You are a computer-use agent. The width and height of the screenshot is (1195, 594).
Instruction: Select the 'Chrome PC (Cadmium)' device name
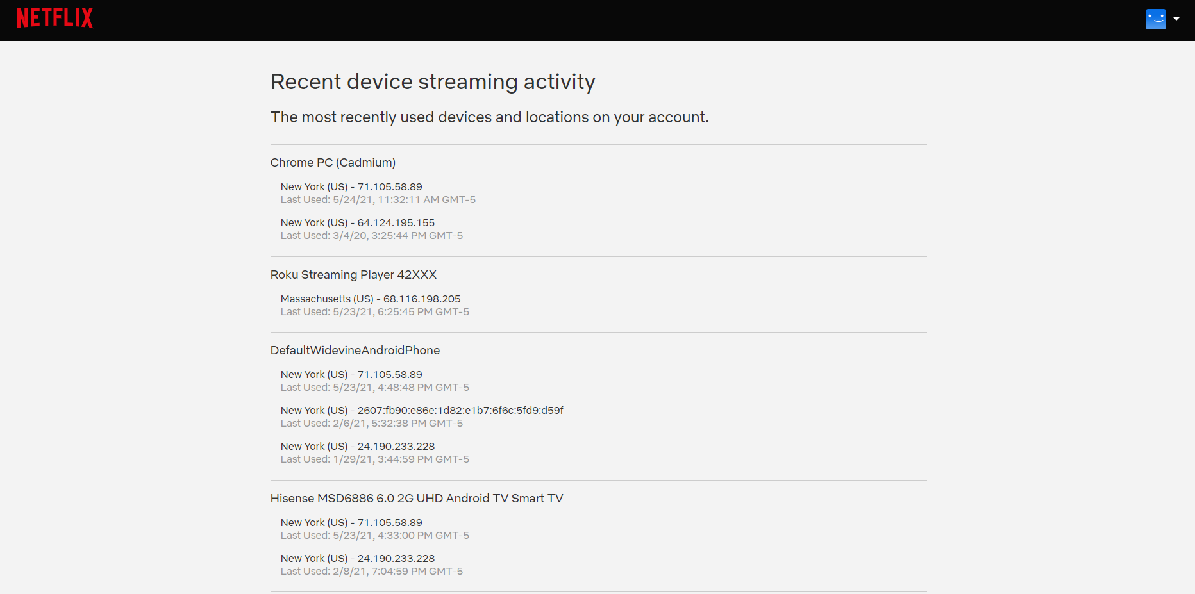coord(333,163)
